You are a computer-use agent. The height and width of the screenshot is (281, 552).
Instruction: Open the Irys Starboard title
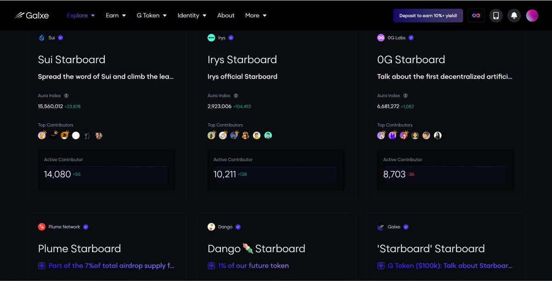coord(242,60)
